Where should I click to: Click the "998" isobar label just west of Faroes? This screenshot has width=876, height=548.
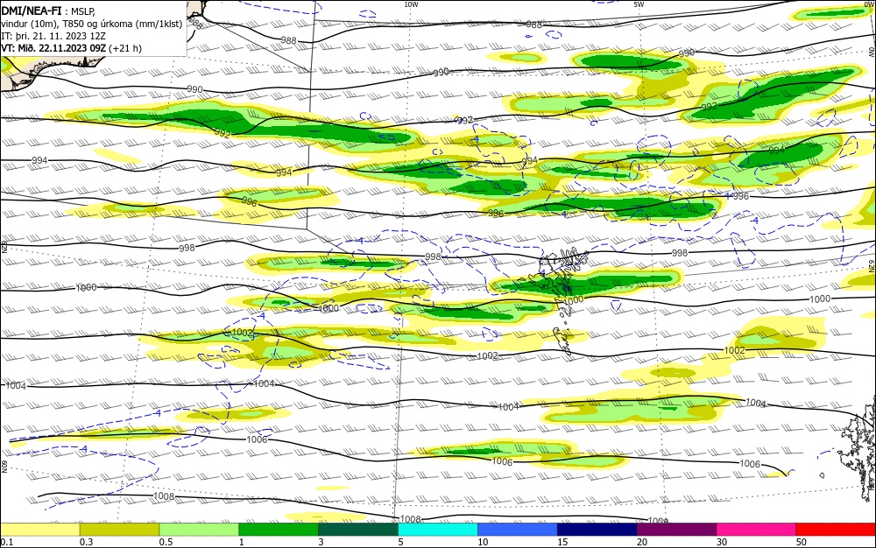[433, 256]
